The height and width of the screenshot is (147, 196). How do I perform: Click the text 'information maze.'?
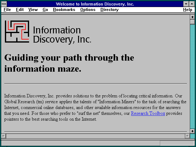coord(43,69)
